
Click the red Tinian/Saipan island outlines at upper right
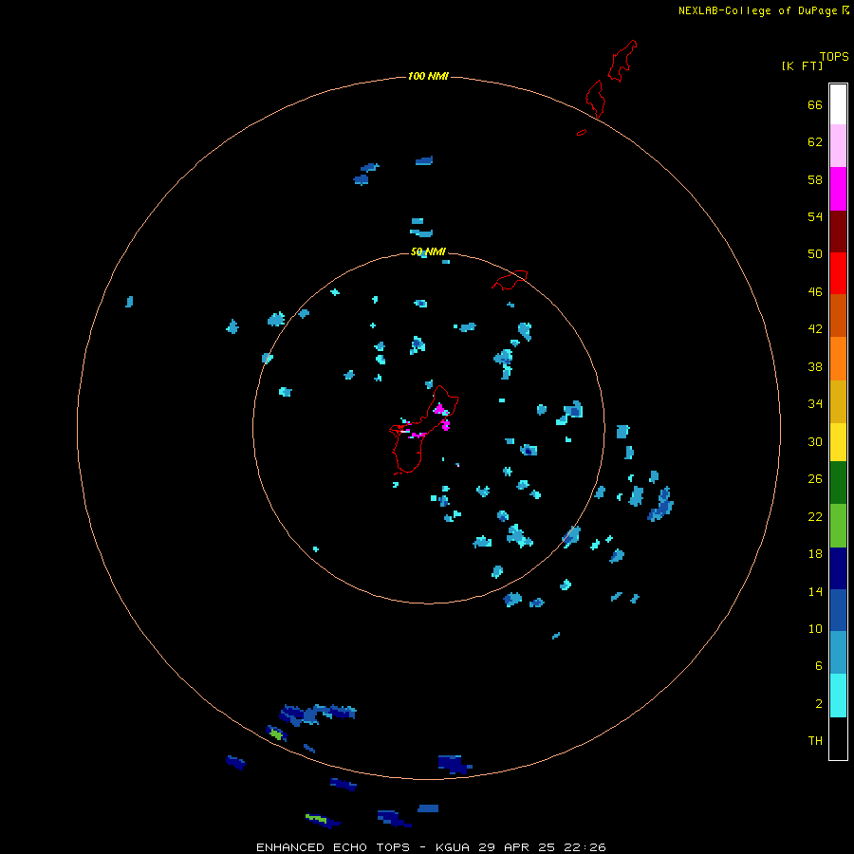(x=610, y=82)
